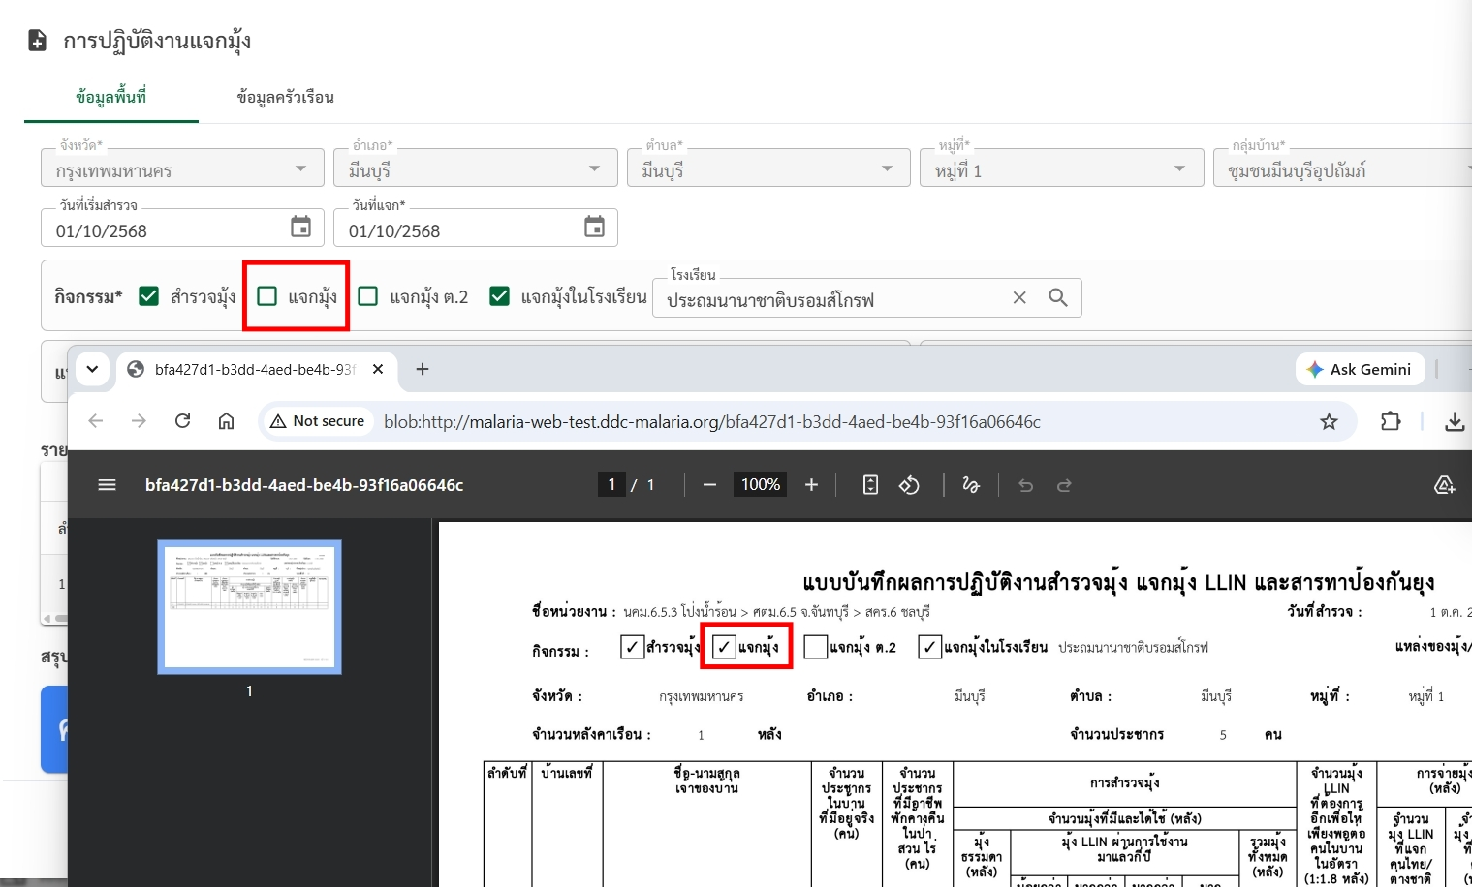
Task: Zoom in the PDF
Action: [x=812, y=485]
